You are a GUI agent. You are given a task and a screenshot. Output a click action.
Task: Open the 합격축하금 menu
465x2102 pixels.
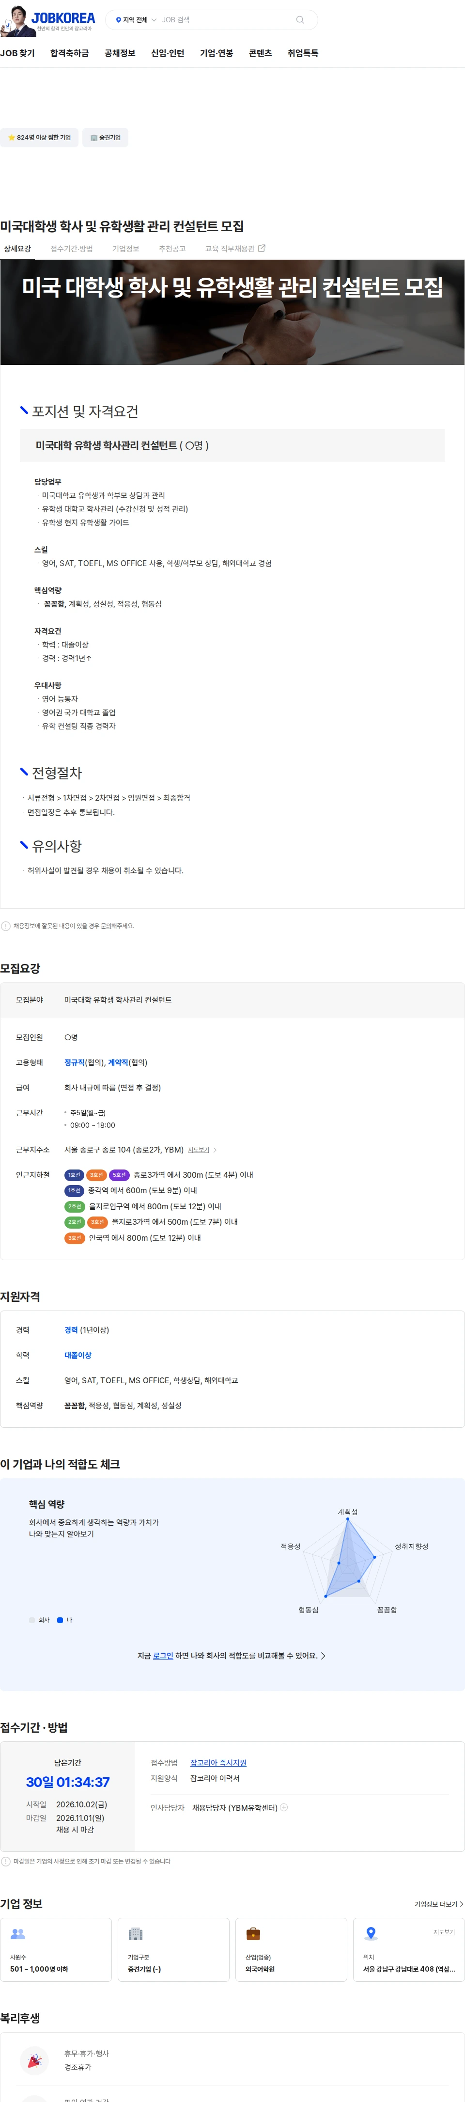point(69,53)
